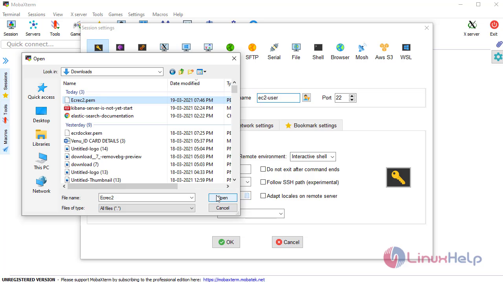Select Serial session type icon
Screen dimensions: 503x282
[274, 51]
